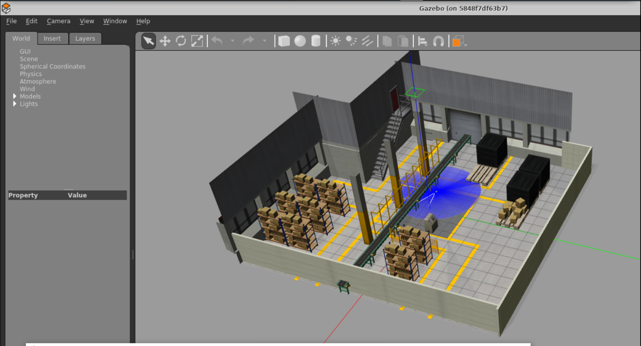Insert a sphere shape
The width and height of the screenshot is (641, 346).
click(x=300, y=41)
